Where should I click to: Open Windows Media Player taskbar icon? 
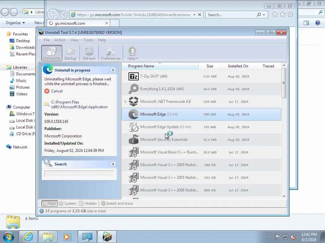[x=67, y=237]
